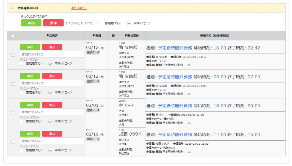Viewport: 292px width, 166px height.
Task: Click start time 16:00 value
Action: click(x=220, y=48)
